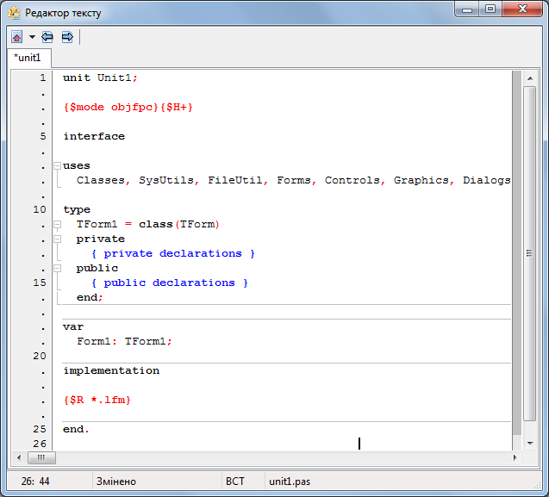Click the navigate forward arrow icon
The image size is (549, 497).
[66, 37]
